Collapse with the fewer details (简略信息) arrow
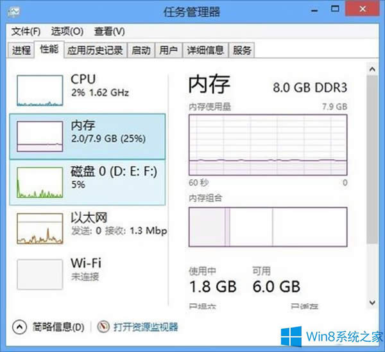The height and width of the screenshot is (352, 385). click(x=19, y=326)
